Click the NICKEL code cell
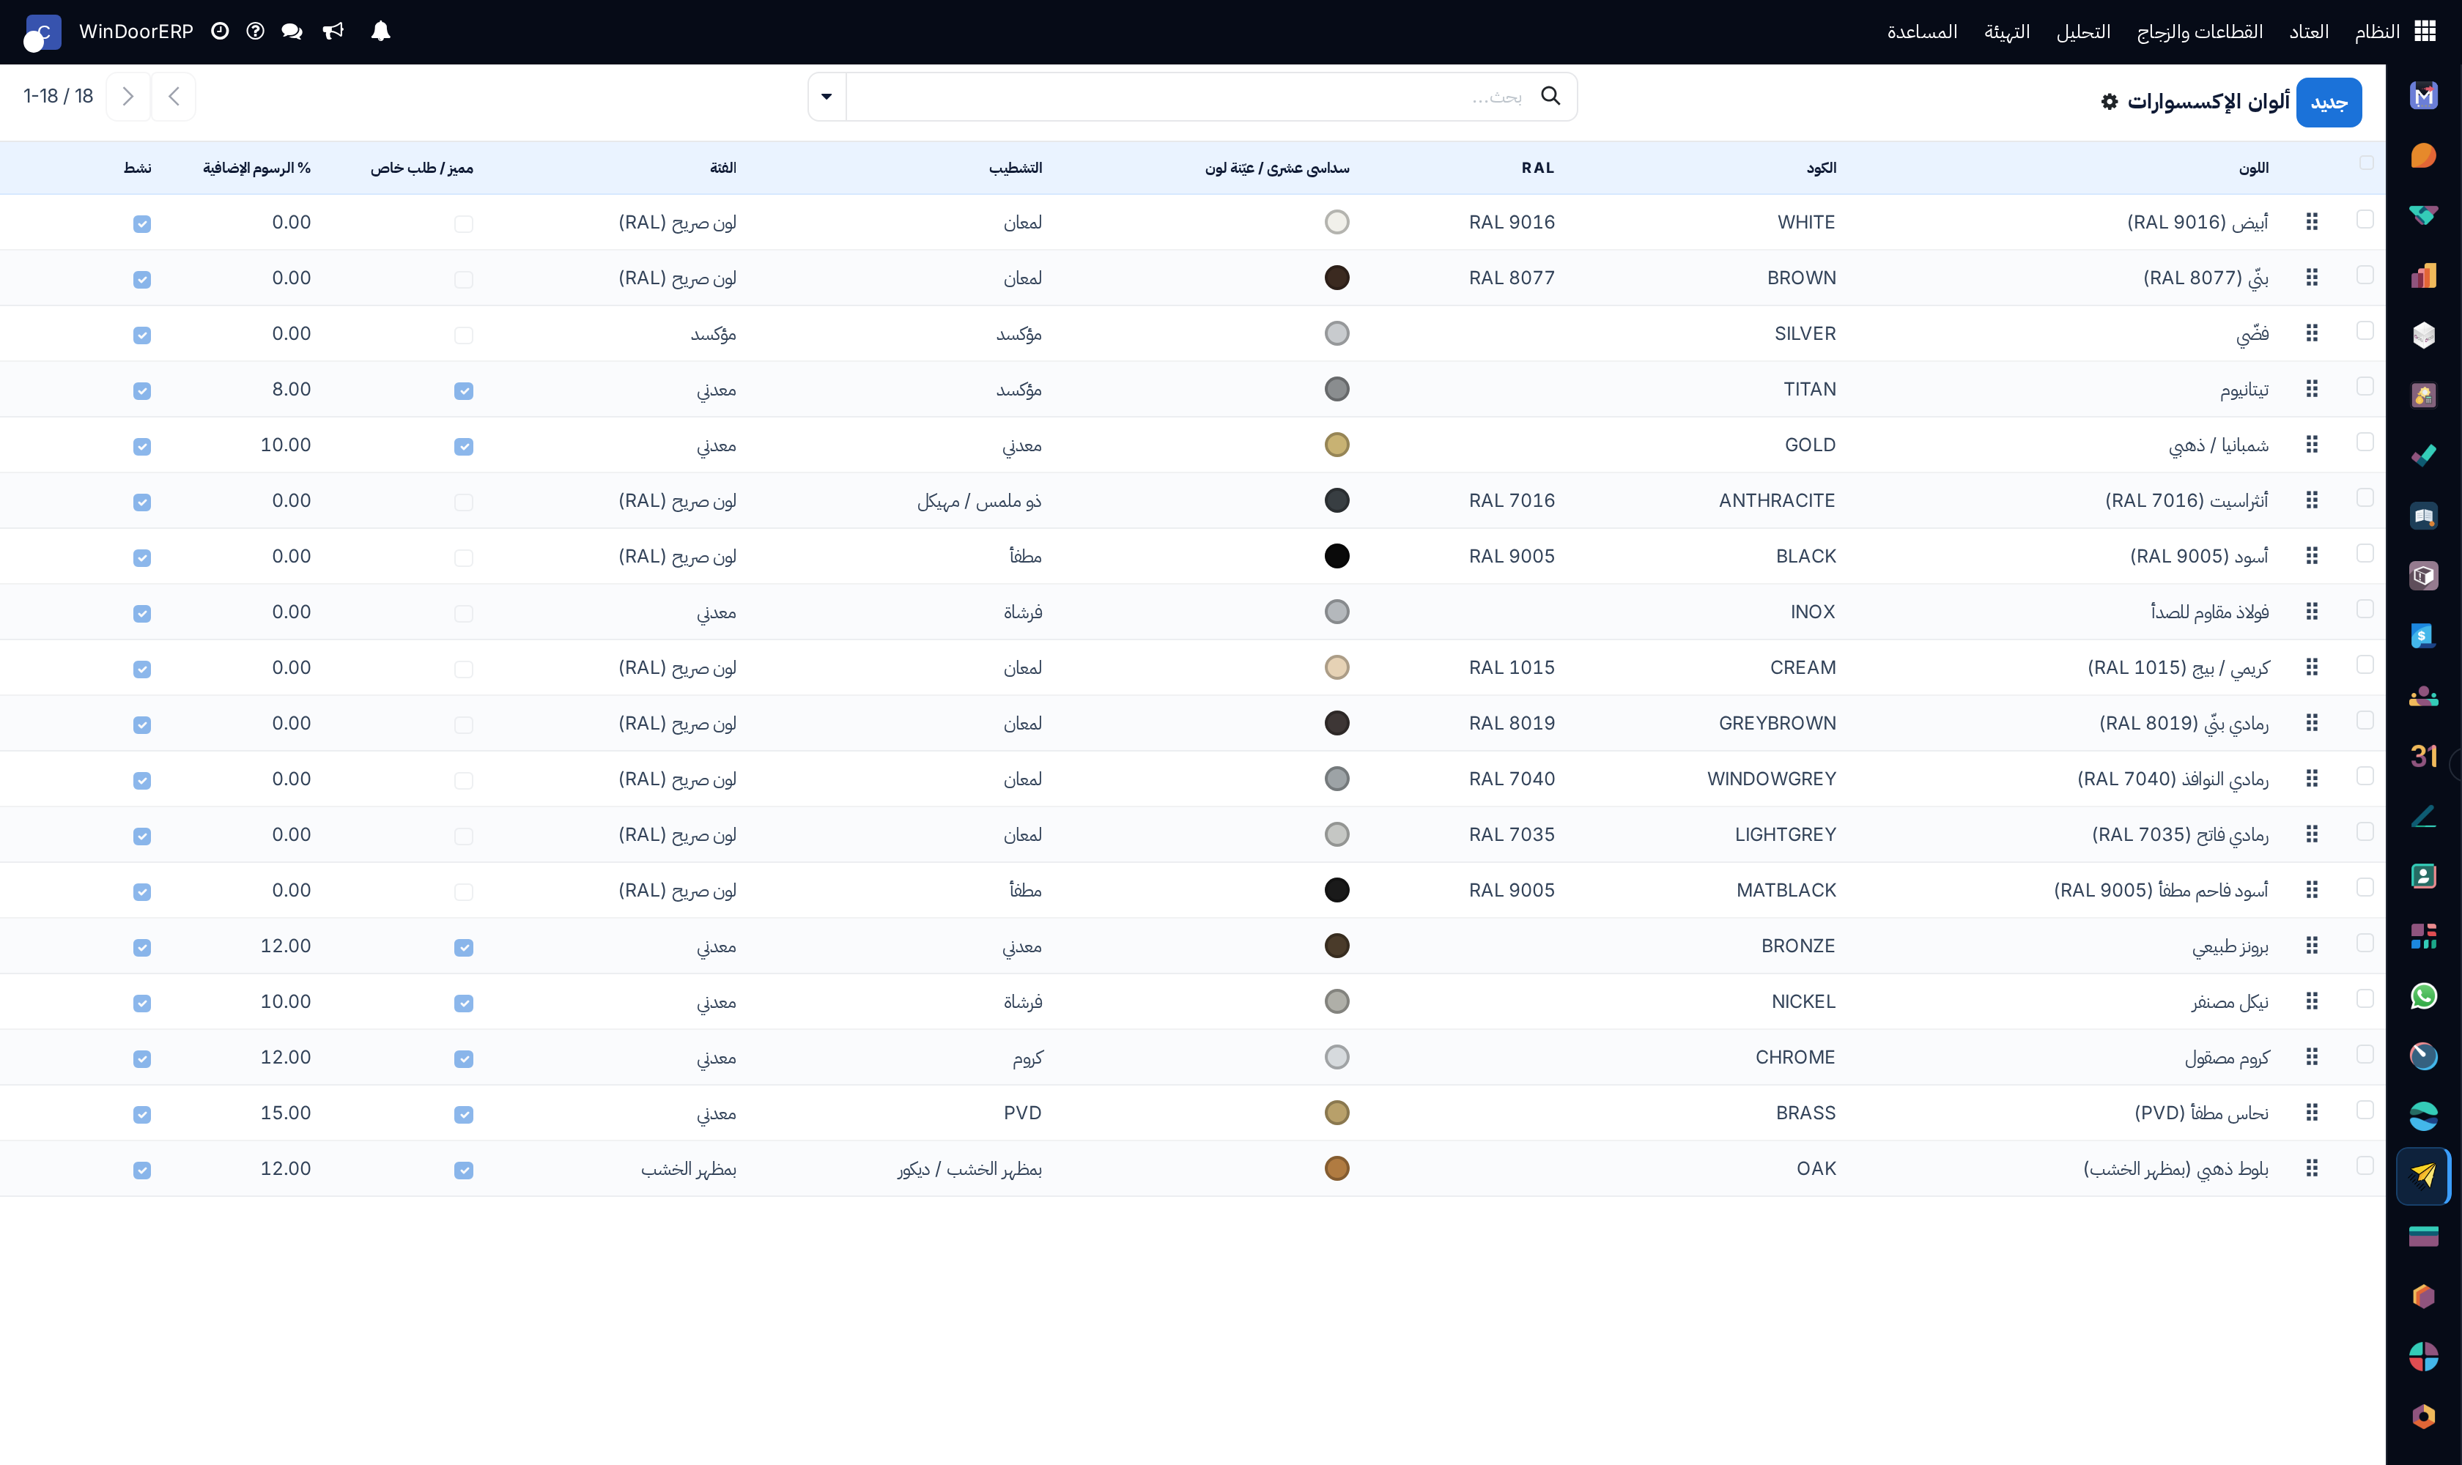 click(x=1803, y=1002)
